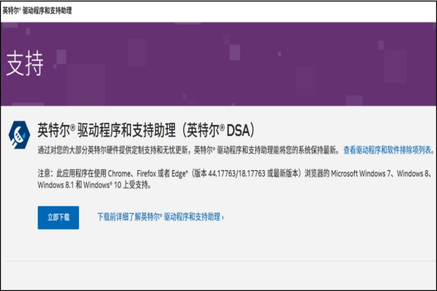The width and height of the screenshot is (437, 291).
Task: Click the description text starting with 通过对您的大部分
Action: click(x=189, y=150)
